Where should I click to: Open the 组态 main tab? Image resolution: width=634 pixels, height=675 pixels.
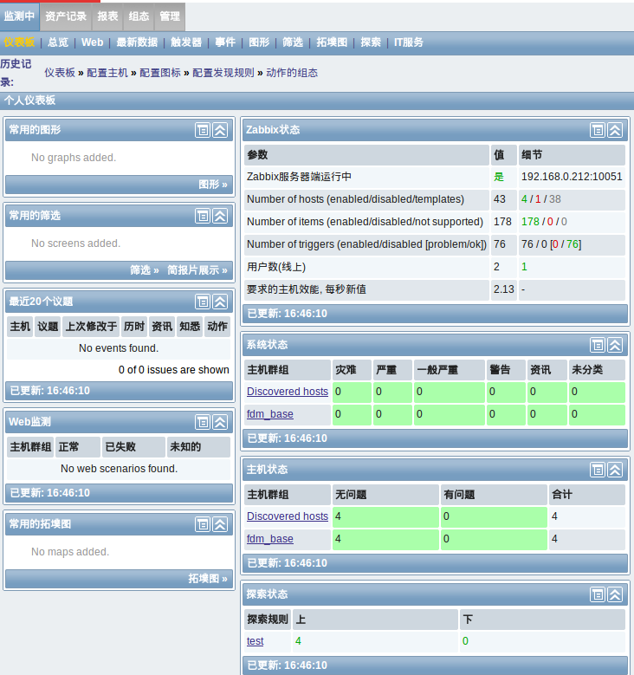pos(139,16)
